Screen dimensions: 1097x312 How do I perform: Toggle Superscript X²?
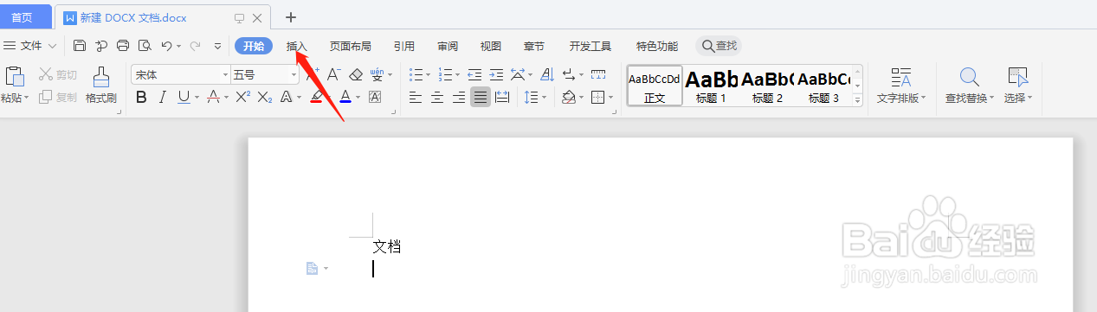[x=243, y=98]
